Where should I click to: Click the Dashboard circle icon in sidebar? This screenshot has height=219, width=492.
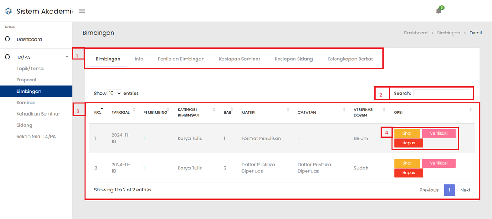[7, 39]
